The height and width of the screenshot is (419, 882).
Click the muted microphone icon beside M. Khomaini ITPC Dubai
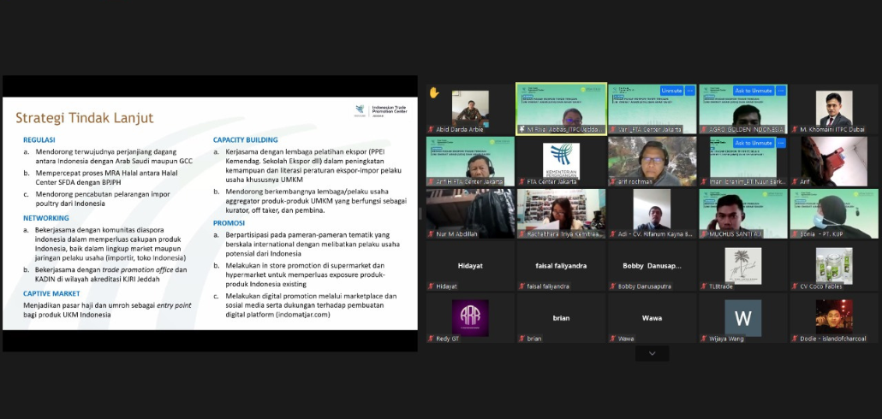pyautogui.click(x=796, y=129)
